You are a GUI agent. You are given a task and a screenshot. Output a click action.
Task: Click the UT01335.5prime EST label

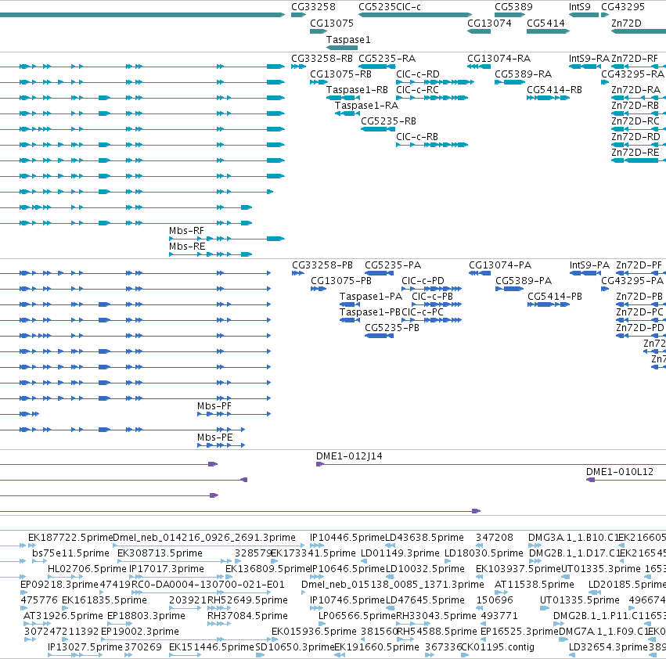pyautogui.click(x=580, y=600)
